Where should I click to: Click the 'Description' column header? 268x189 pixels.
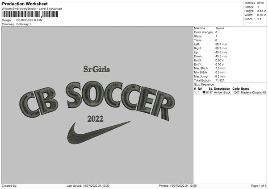tap(222, 89)
